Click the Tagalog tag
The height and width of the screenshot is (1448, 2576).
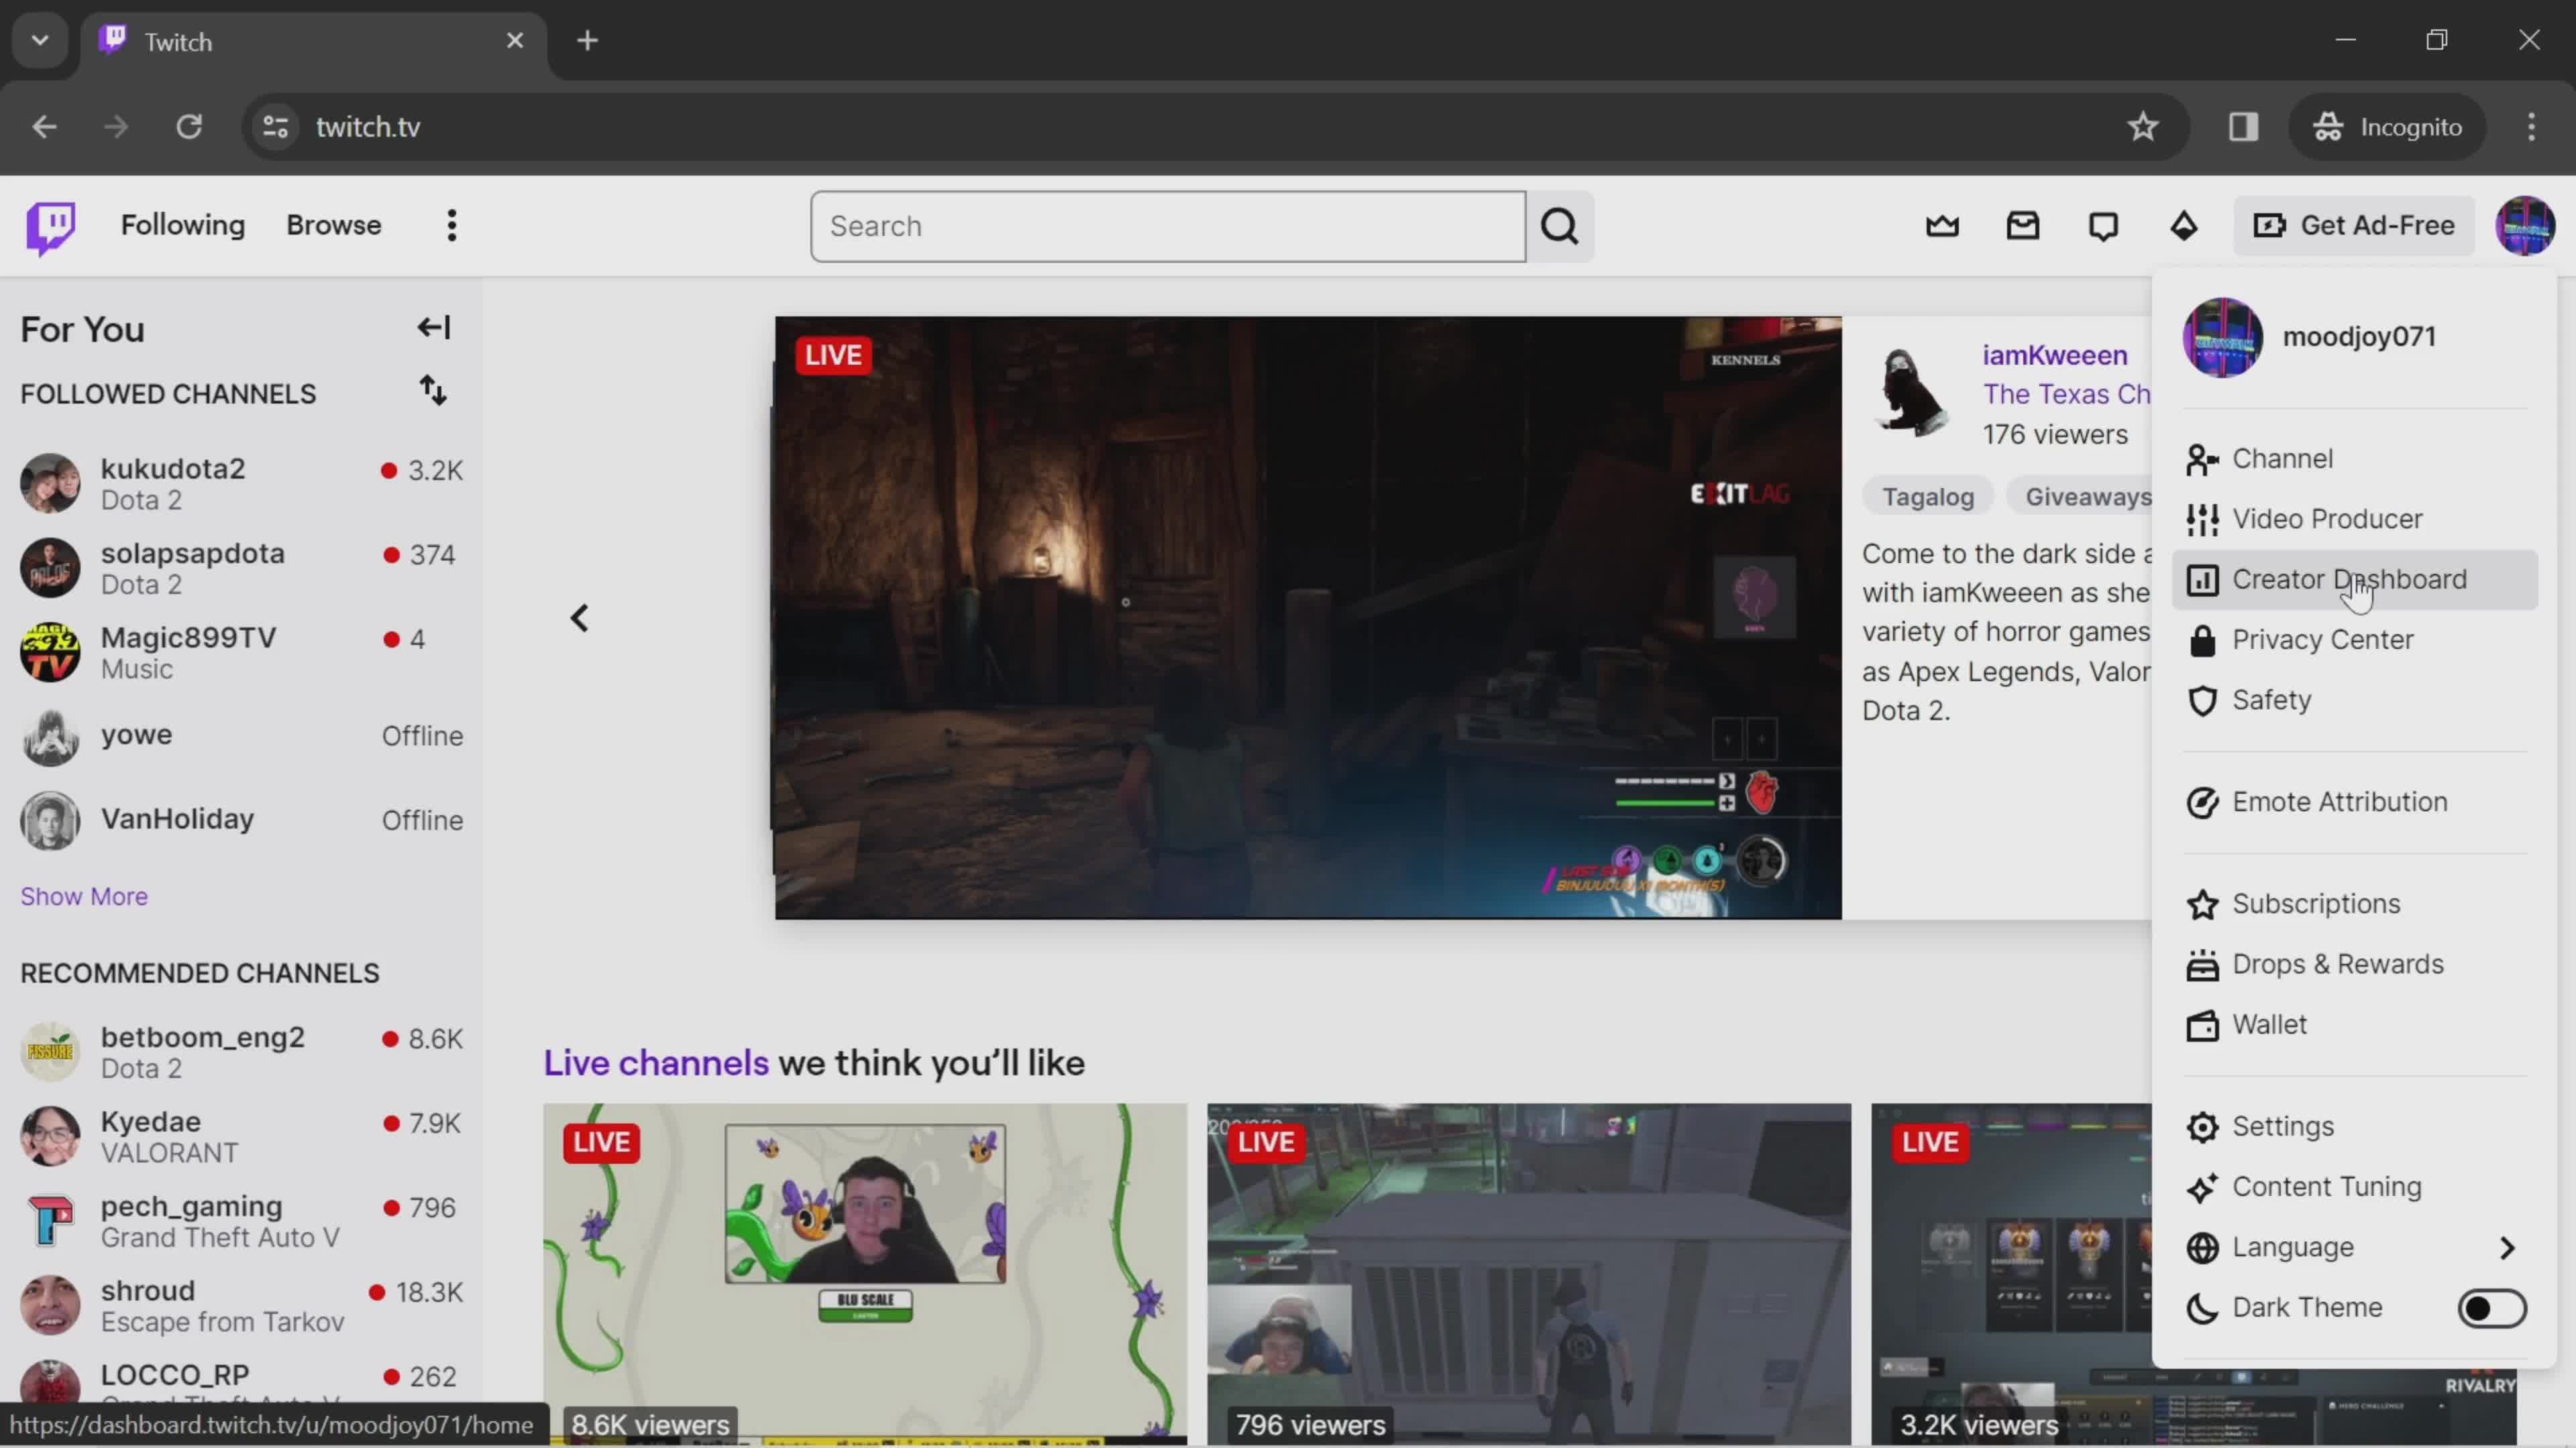tap(1928, 497)
